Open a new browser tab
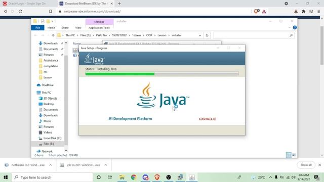 (x=119, y=4)
